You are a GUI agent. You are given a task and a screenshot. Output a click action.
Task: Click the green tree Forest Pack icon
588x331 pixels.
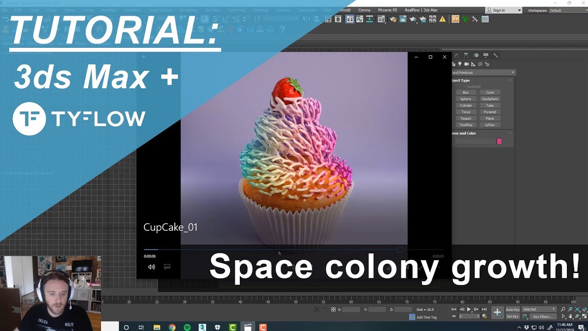pyautogui.click(x=465, y=19)
